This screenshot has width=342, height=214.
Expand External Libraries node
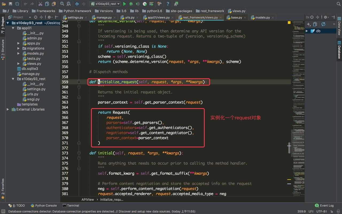(x=8, y=109)
